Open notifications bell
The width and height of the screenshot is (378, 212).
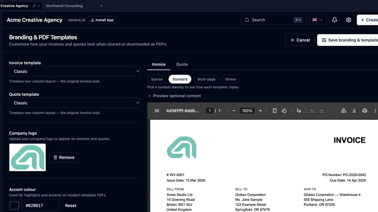(x=334, y=20)
